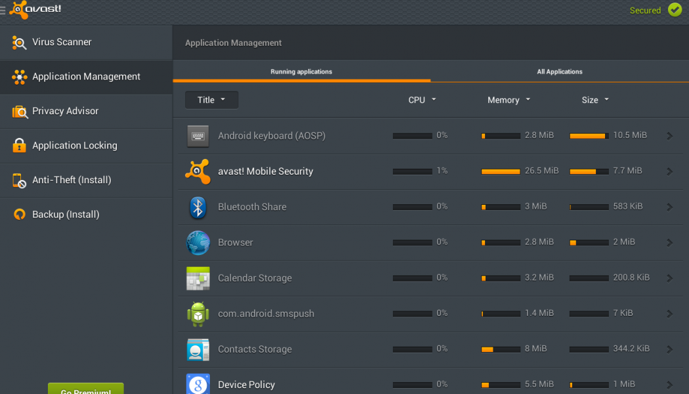Open the Memory sort dropdown
689x394 pixels.
tap(509, 100)
